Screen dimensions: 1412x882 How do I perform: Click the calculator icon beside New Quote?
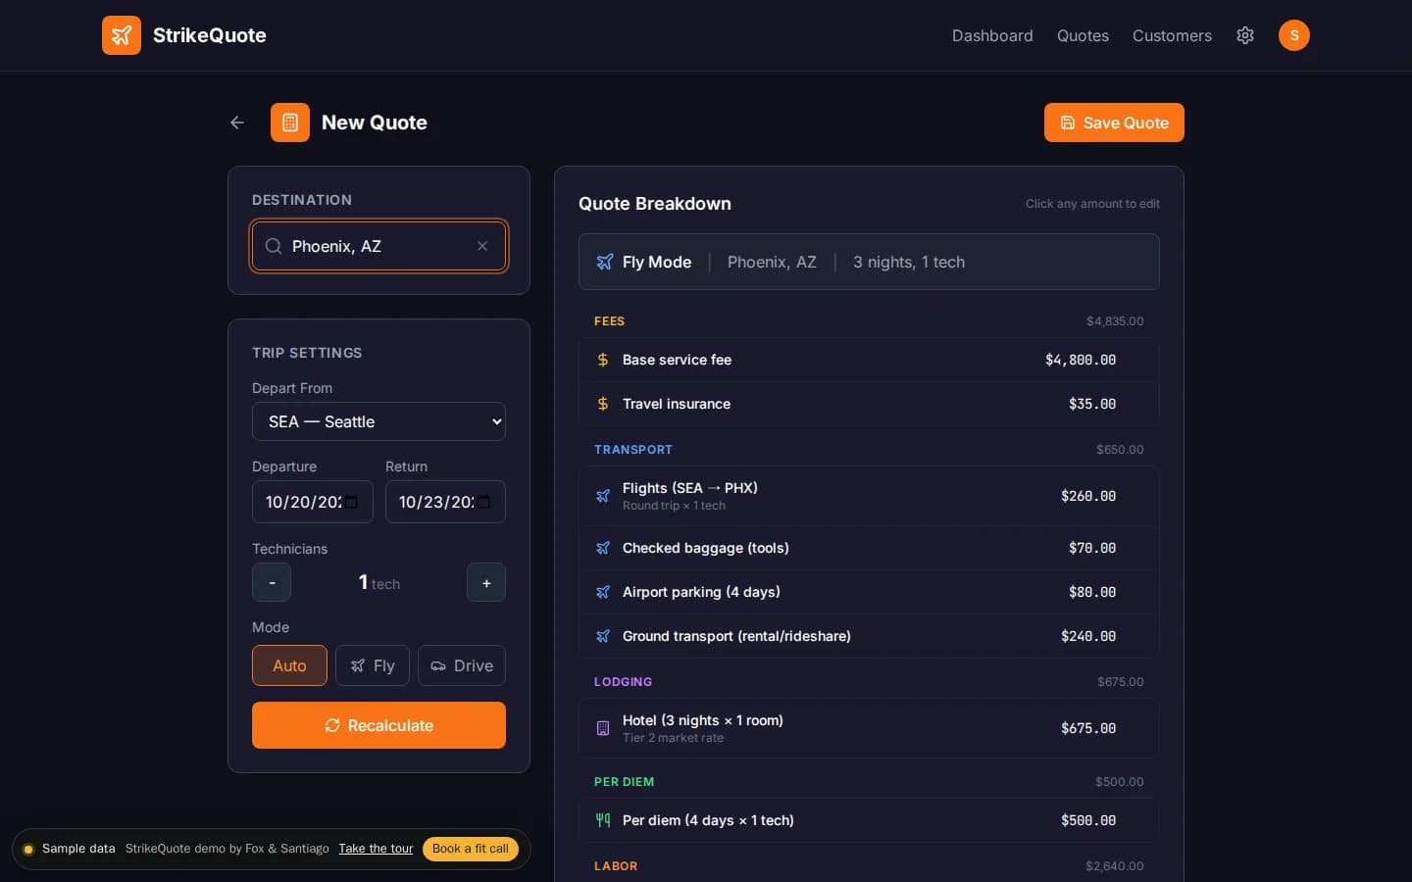pos(290,122)
